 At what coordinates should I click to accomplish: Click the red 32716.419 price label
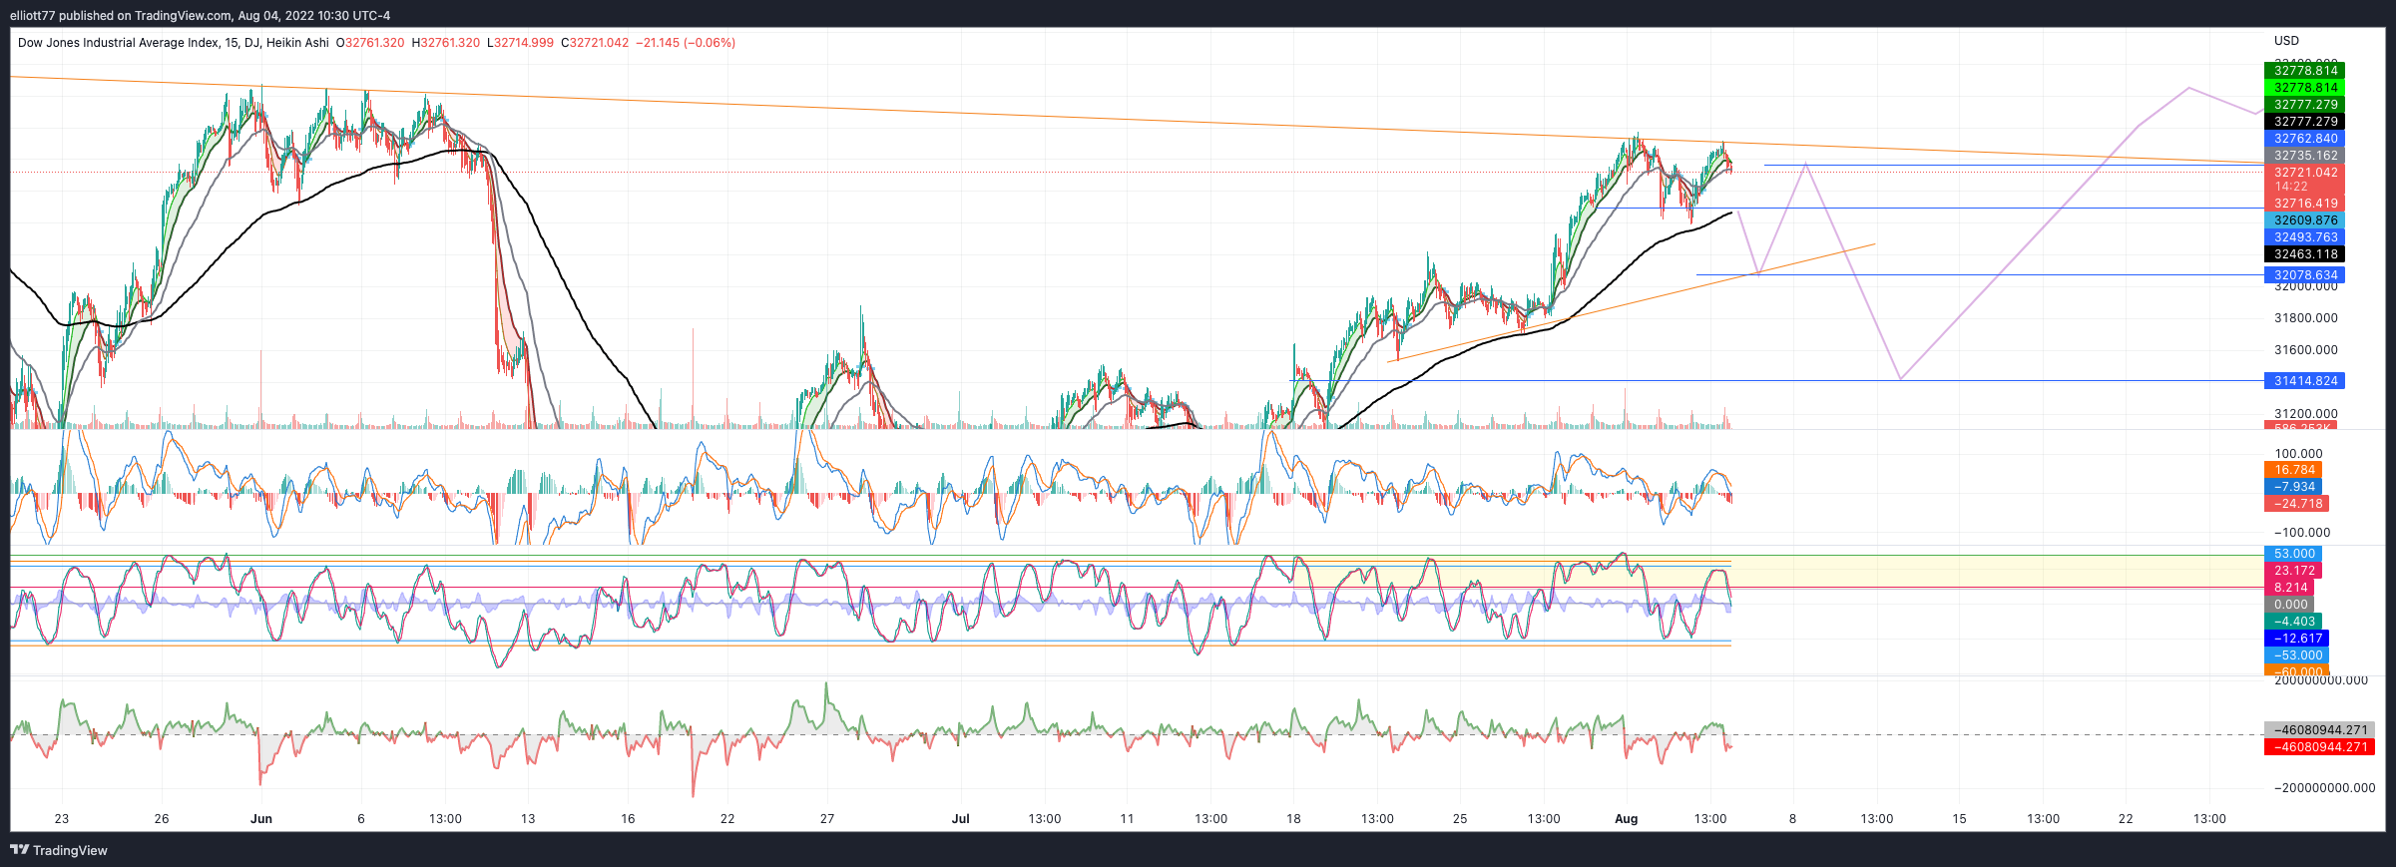(x=2305, y=204)
